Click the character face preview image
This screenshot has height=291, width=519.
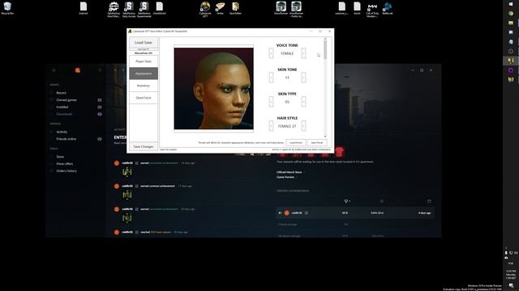click(214, 88)
